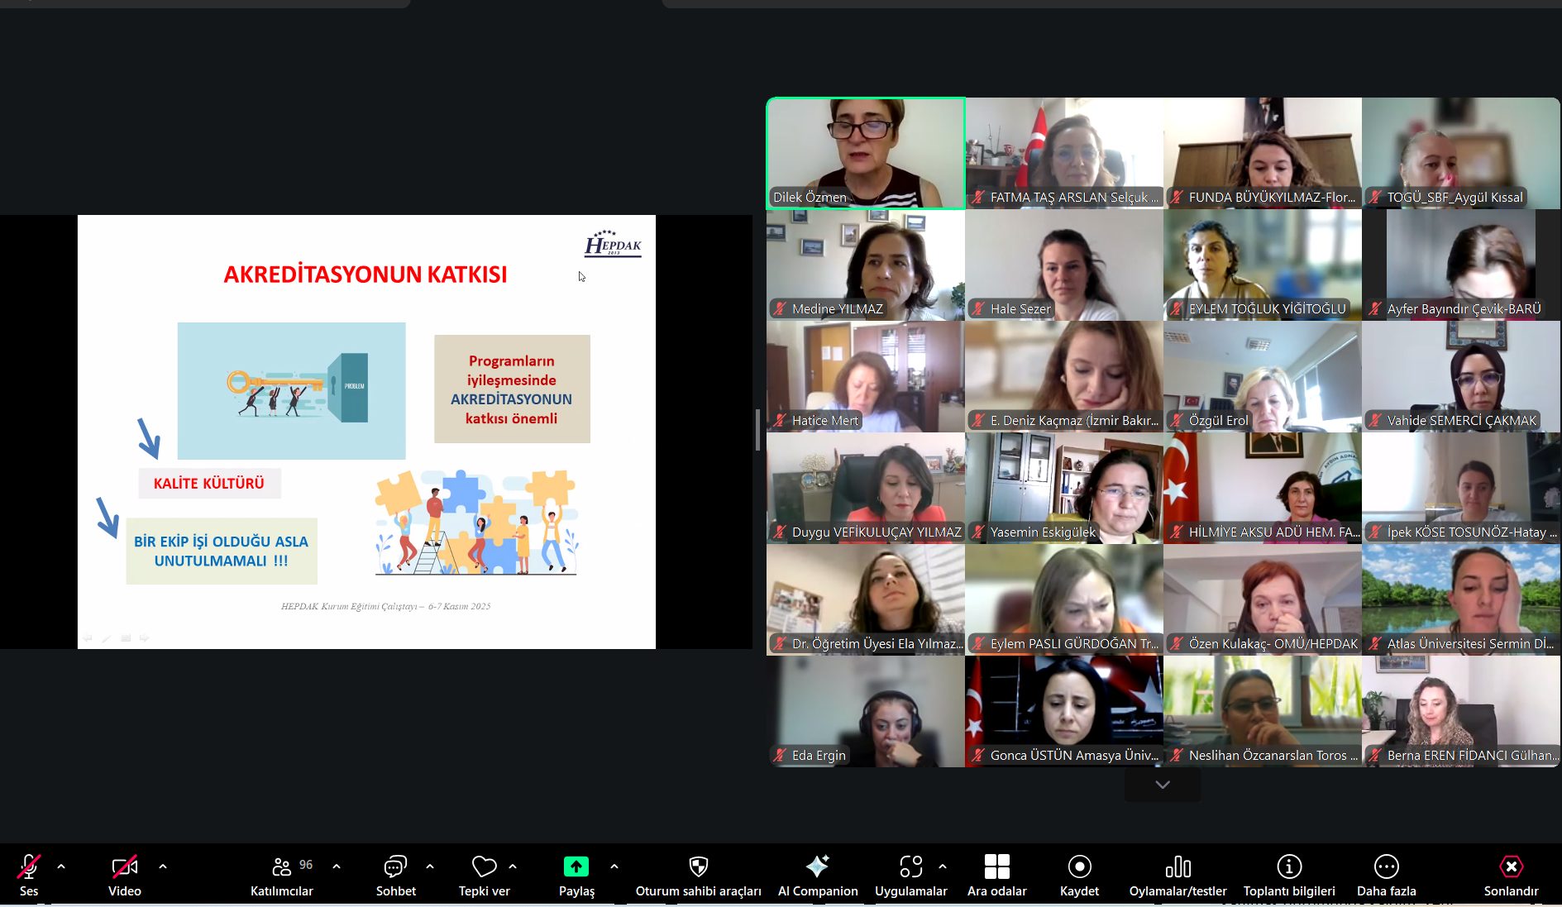Open Oylamalar/testler polls
Screen dimensions: 1562x907
point(1177,876)
